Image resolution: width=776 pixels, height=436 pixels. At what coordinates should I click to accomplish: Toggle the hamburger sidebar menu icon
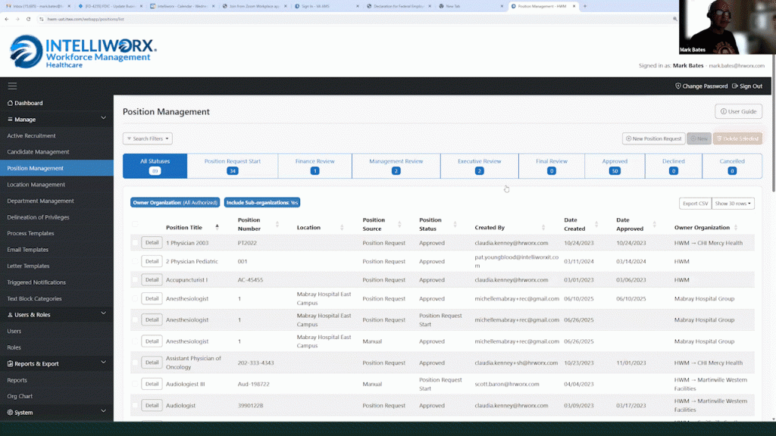click(12, 86)
